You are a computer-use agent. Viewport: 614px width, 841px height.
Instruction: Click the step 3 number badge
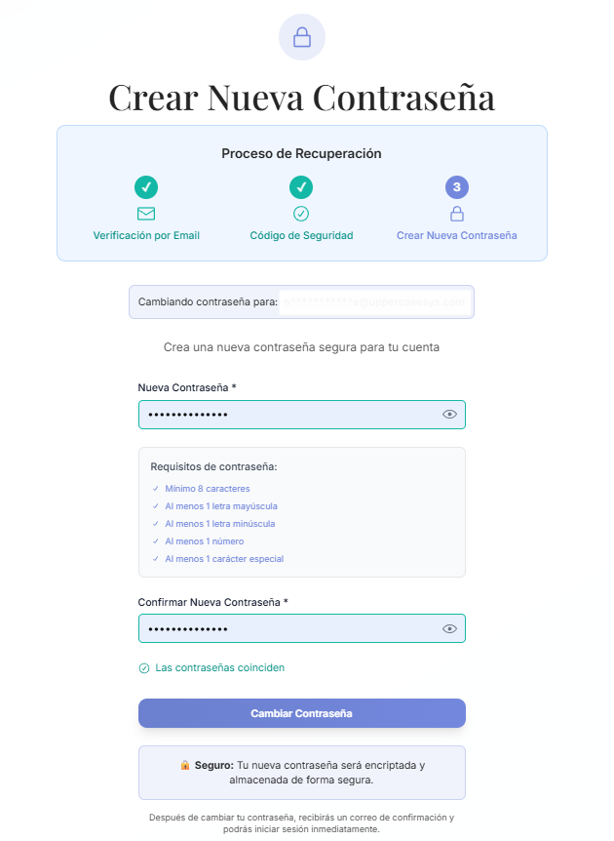click(x=456, y=186)
